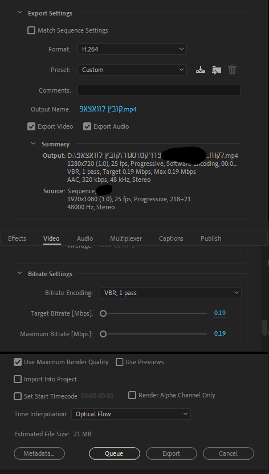Click the Queue button
Viewport: 269px width, 474px height.
pyautogui.click(x=115, y=453)
